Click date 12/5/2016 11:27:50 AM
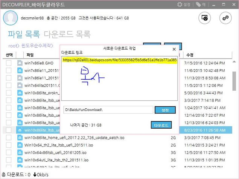This screenshot has width=239, height=179. coord(205,153)
